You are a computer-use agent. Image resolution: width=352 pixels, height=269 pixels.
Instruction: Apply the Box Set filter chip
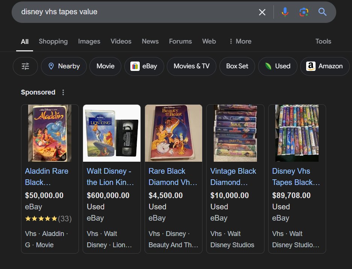237,66
